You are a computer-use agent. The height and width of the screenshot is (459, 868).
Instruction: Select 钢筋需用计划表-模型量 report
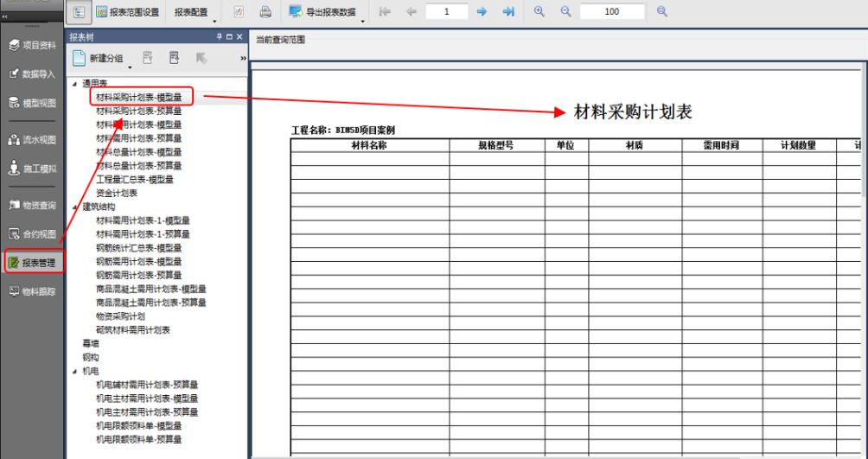[x=138, y=261]
